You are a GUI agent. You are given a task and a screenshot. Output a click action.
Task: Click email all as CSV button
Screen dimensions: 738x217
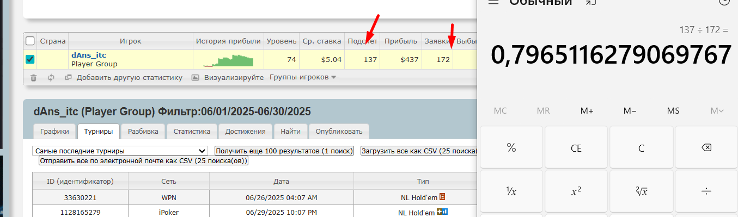(x=143, y=161)
